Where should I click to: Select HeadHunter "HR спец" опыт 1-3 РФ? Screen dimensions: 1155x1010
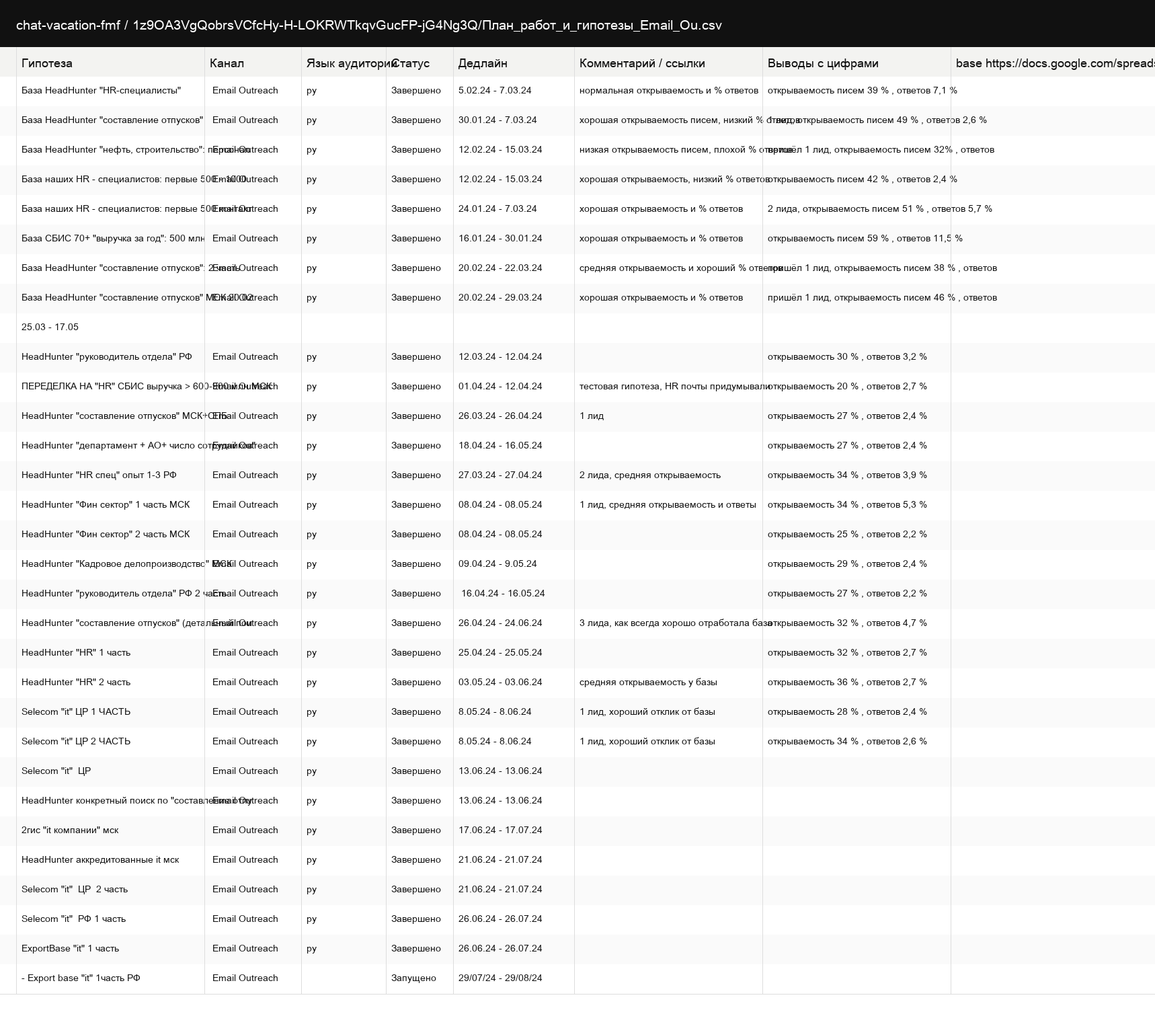click(99, 475)
